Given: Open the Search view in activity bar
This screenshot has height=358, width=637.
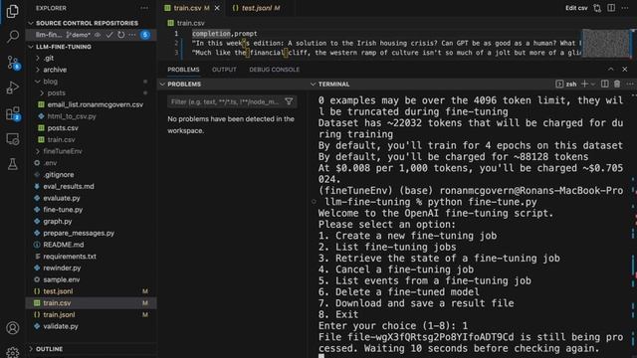Looking at the screenshot, I should coord(13,37).
